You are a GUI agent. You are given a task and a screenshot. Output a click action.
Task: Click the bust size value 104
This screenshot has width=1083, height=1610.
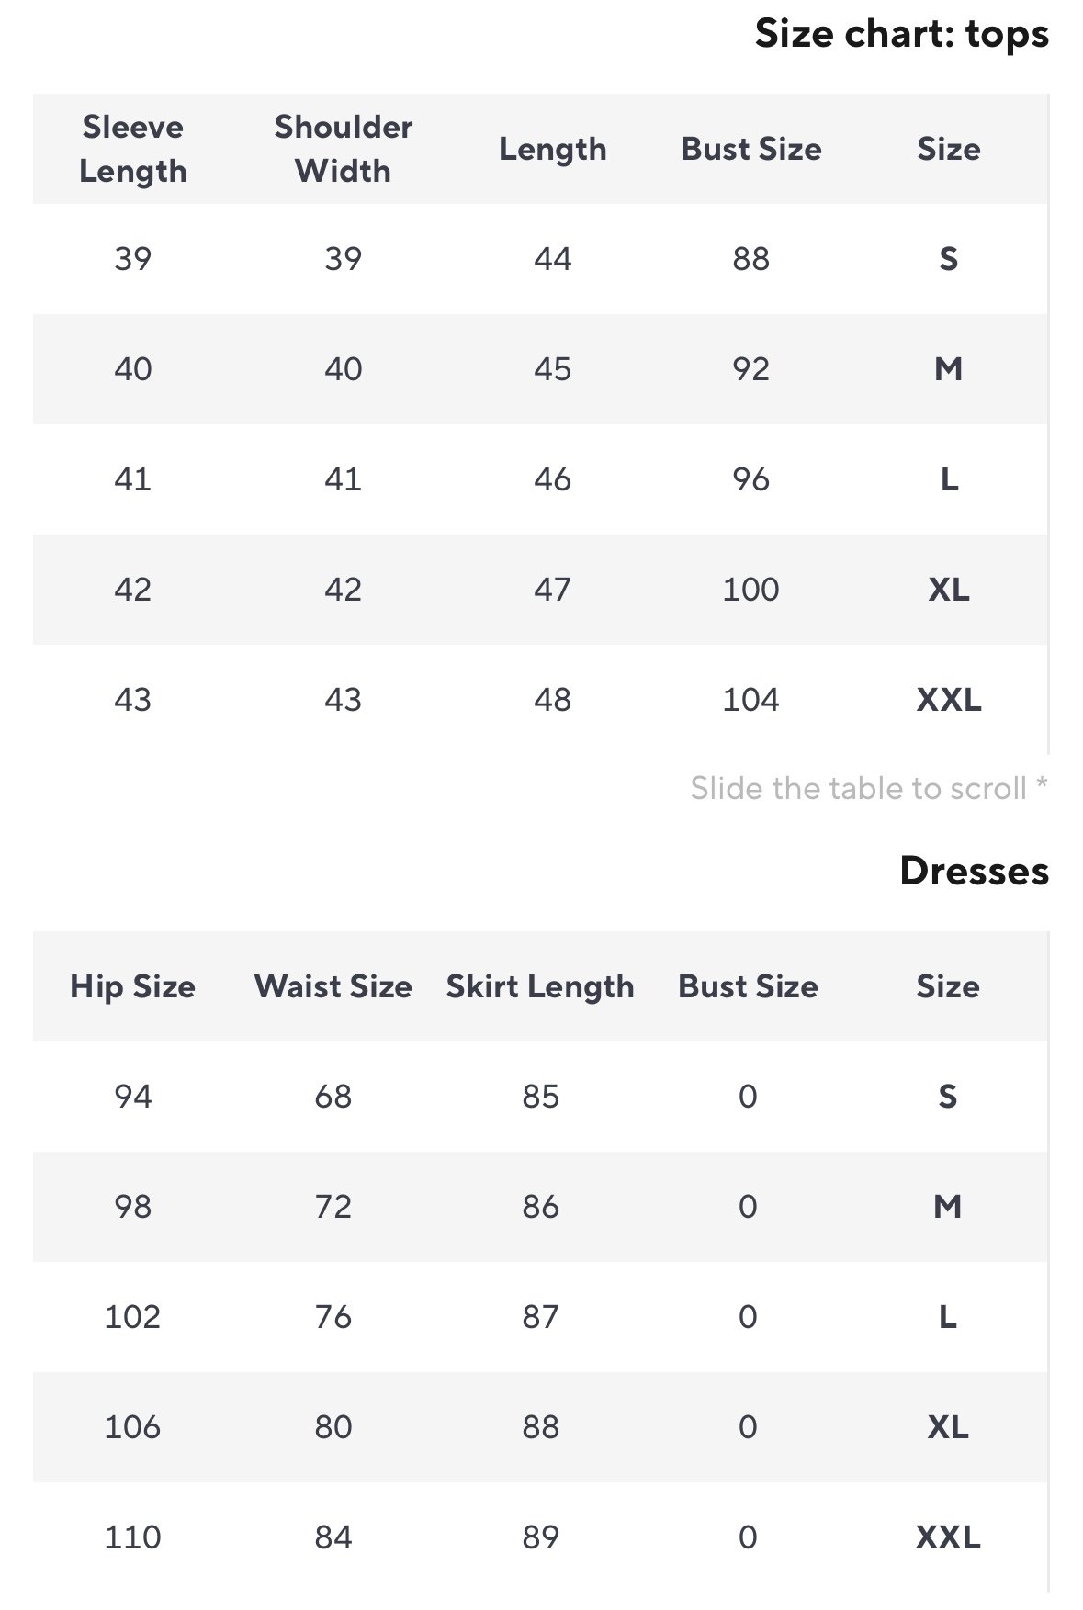coord(750,700)
